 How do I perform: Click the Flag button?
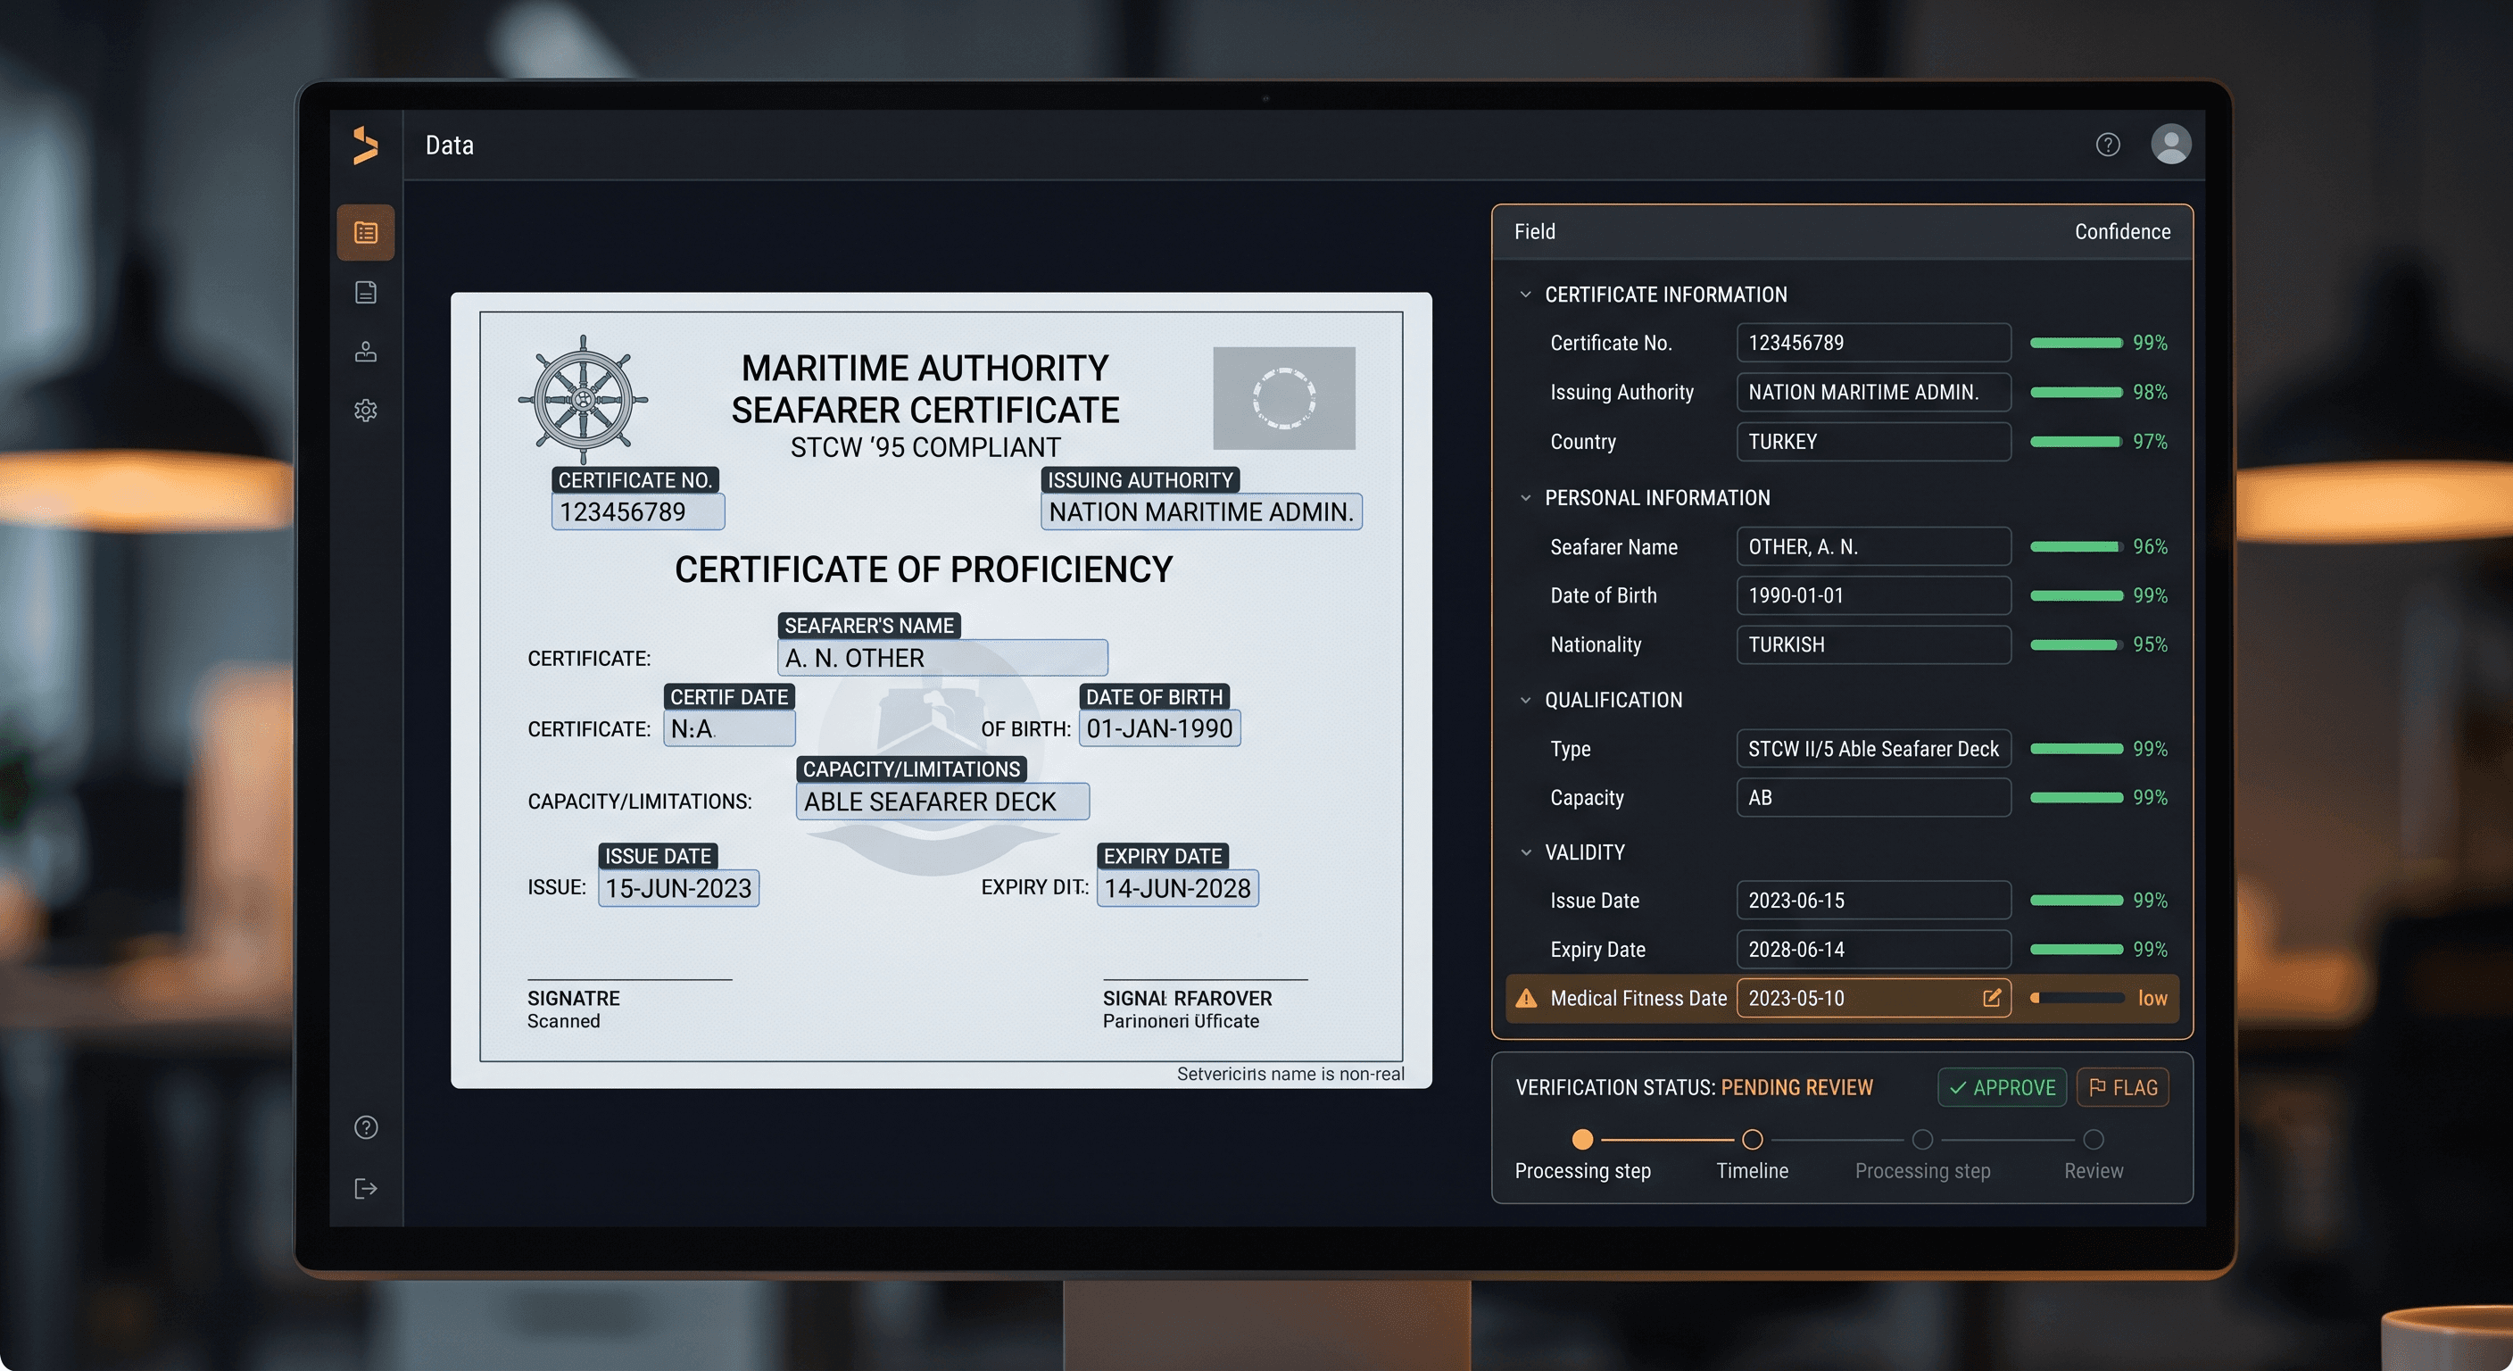click(2123, 1087)
